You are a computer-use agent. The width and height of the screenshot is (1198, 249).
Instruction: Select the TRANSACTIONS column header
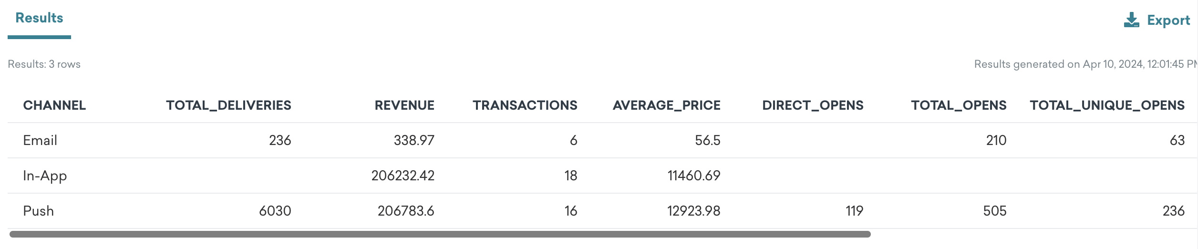point(525,105)
